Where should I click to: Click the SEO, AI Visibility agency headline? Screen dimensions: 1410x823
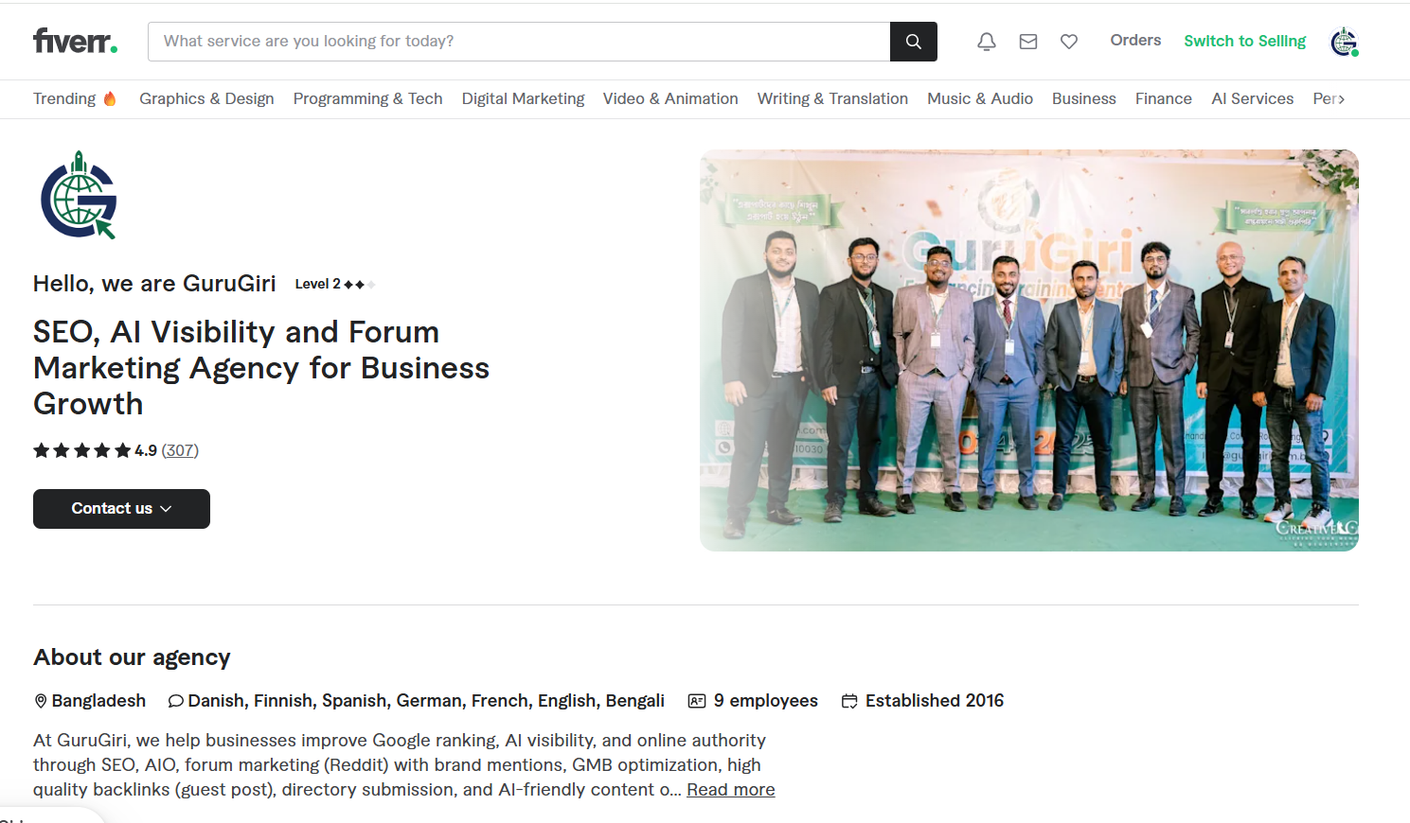(261, 368)
